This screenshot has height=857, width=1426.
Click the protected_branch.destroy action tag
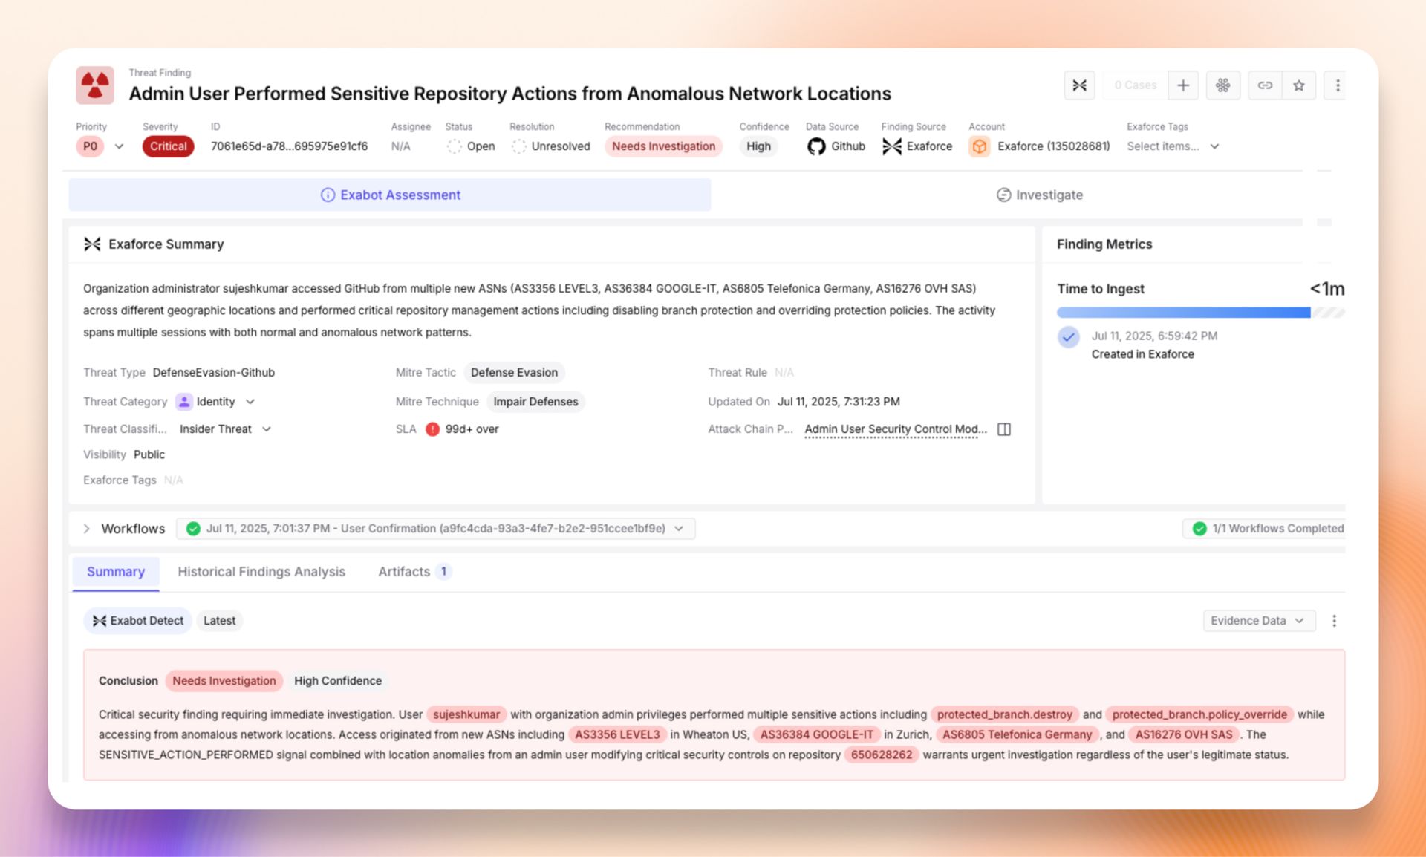[1004, 714]
